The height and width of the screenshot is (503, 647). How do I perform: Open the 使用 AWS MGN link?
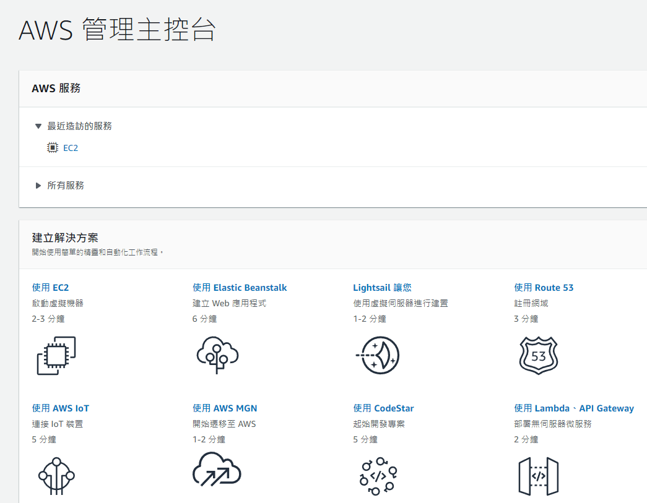225,408
